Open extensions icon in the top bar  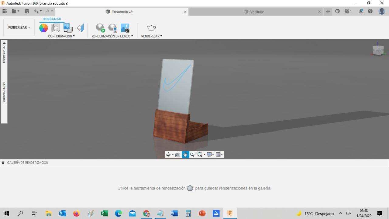(337, 11)
